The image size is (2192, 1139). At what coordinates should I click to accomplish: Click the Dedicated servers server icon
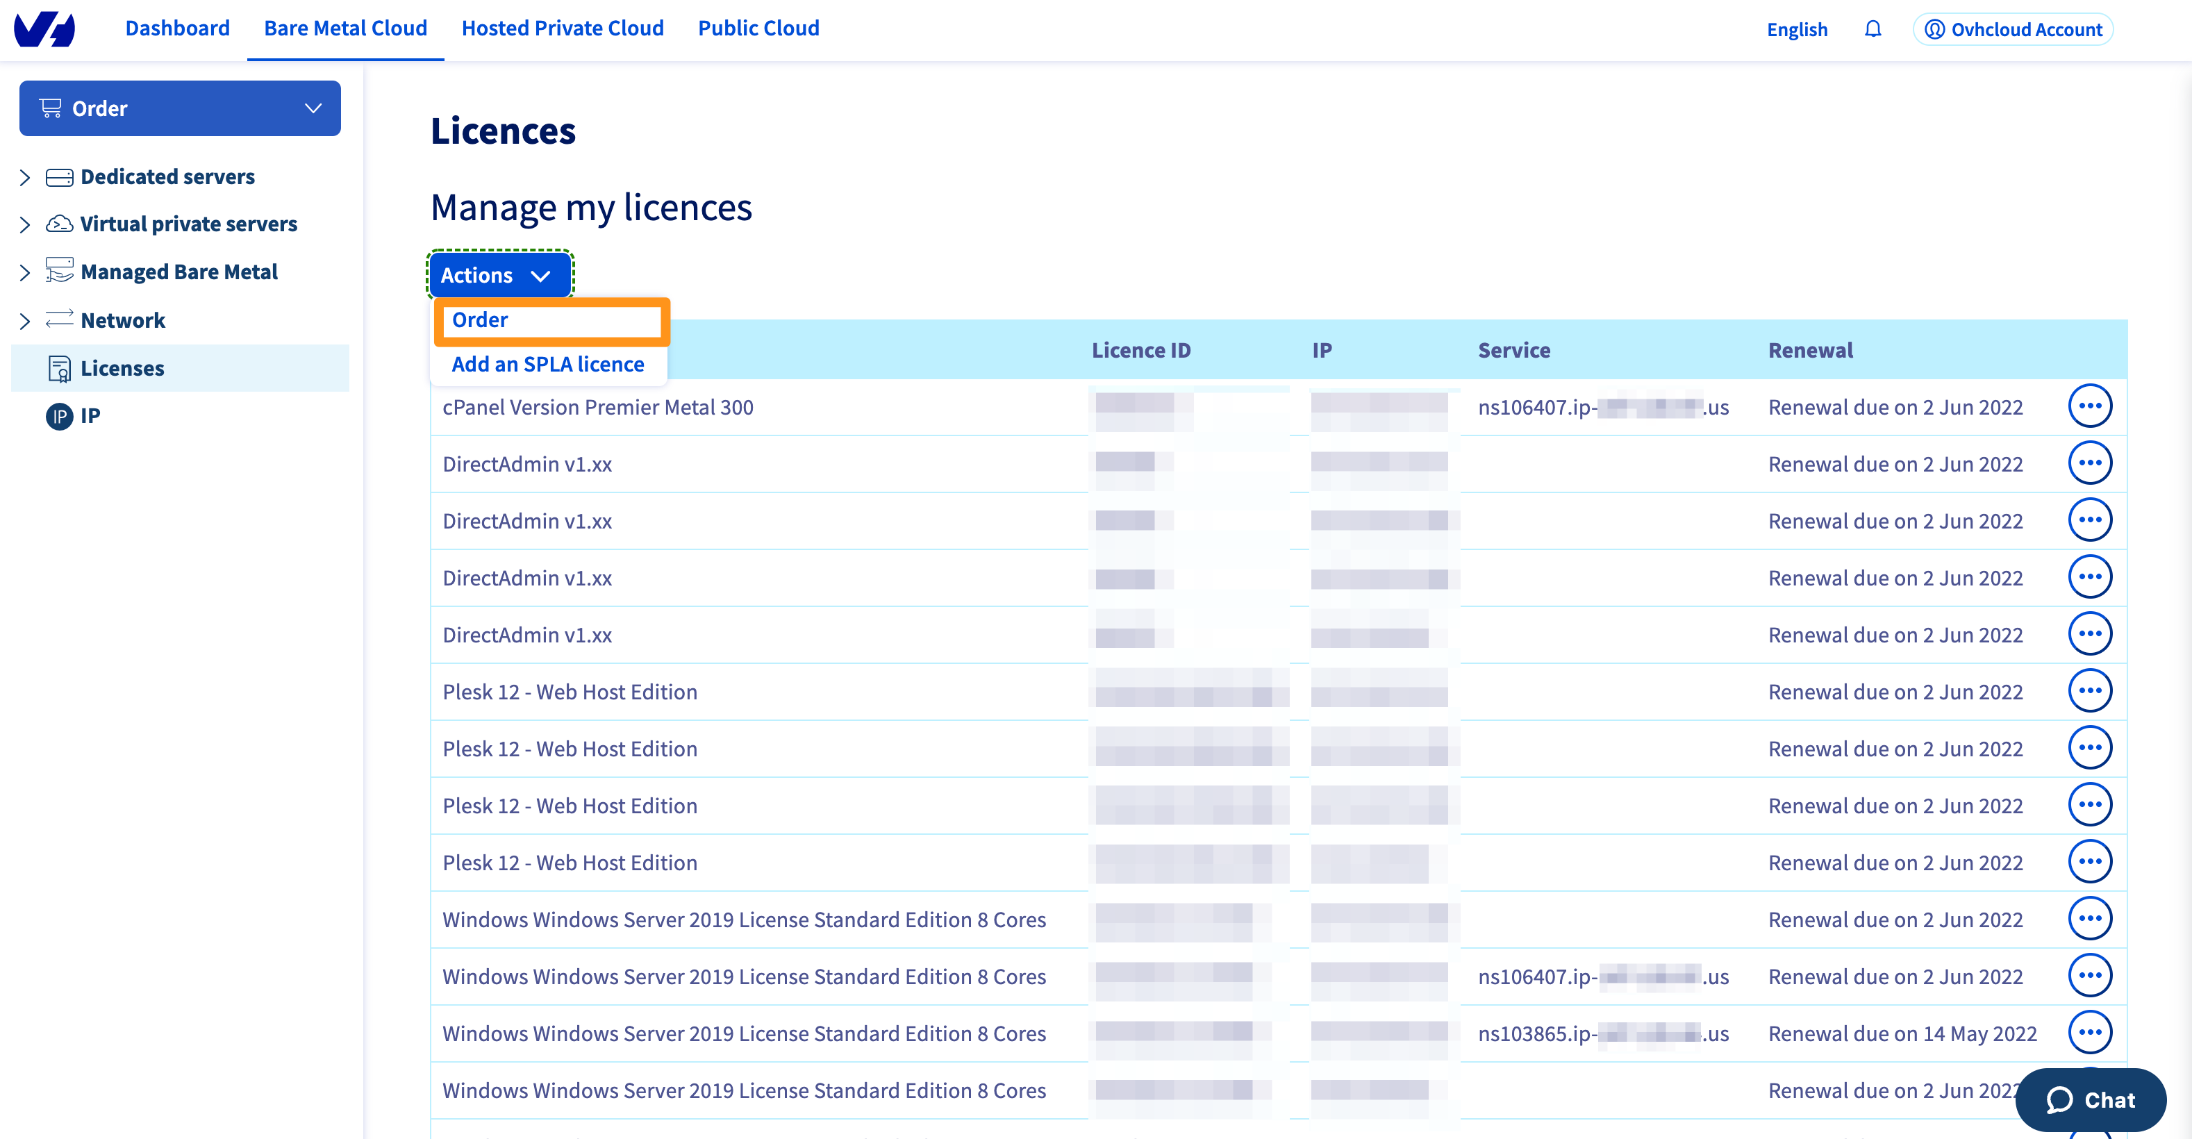tap(59, 177)
